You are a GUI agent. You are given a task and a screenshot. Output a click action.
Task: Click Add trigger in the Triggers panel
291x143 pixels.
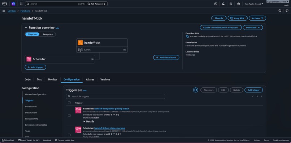point(254,90)
